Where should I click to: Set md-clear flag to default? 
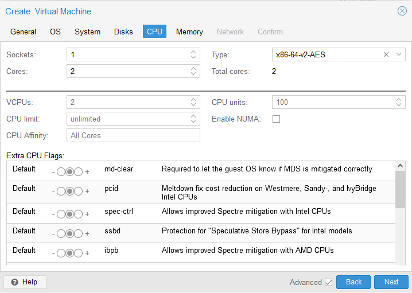point(69,171)
